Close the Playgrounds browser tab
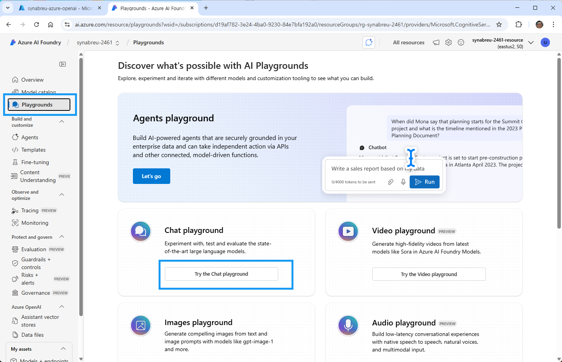This screenshot has width=562, height=362. pyautogui.click(x=192, y=8)
